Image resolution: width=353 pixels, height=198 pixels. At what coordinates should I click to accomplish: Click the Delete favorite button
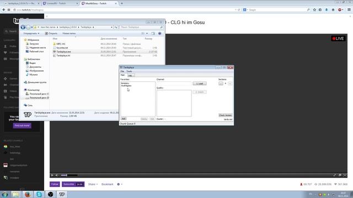click(x=144, y=119)
